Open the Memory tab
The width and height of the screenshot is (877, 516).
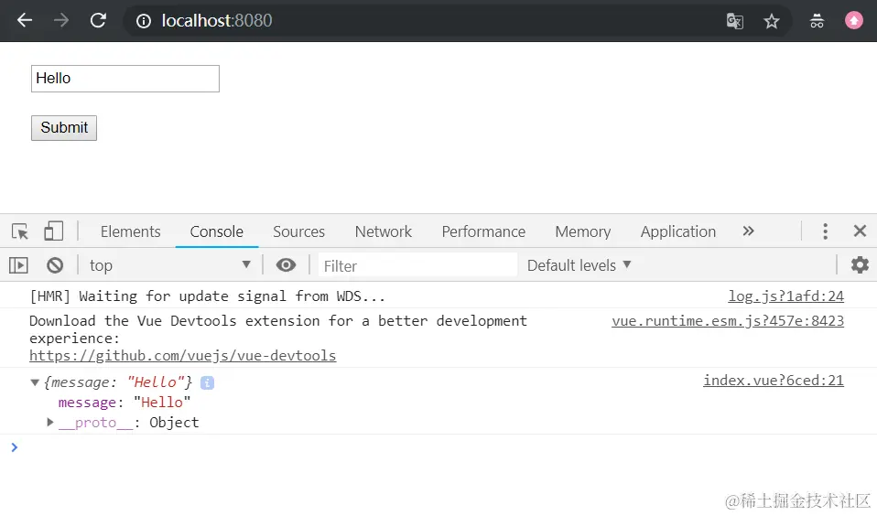coord(583,231)
